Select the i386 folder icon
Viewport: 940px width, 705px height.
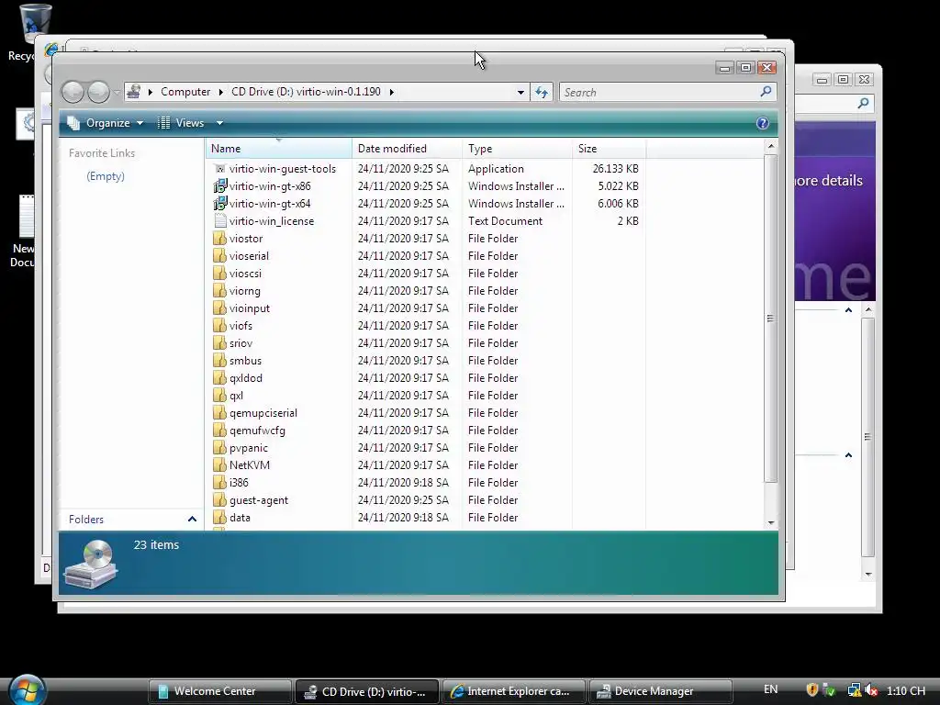[x=220, y=482]
